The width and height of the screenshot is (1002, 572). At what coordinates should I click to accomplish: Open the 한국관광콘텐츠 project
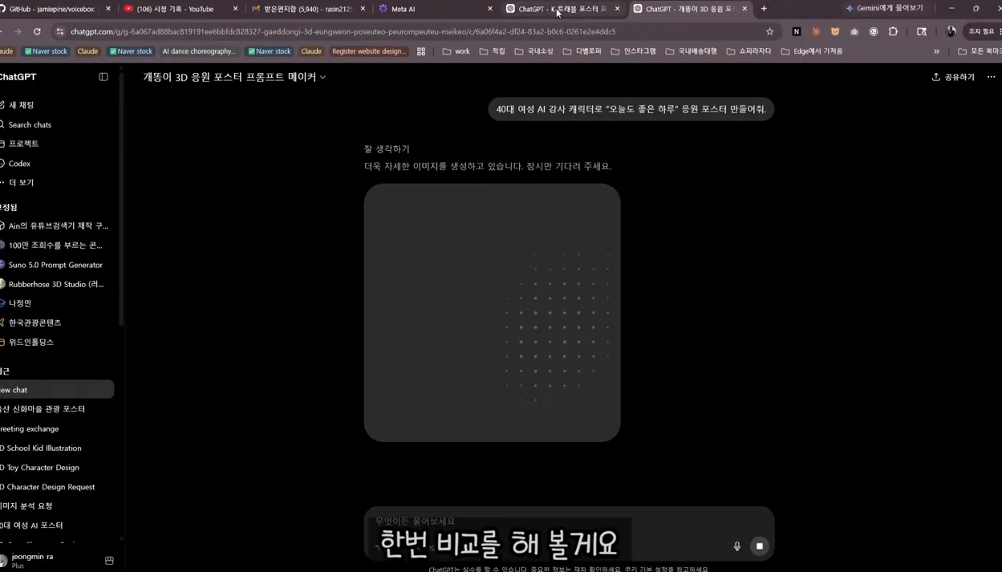click(x=32, y=323)
